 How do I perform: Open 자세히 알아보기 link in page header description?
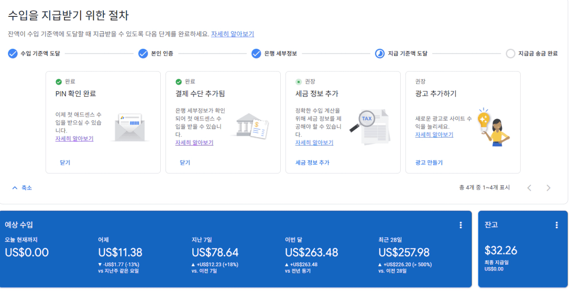coord(232,34)
